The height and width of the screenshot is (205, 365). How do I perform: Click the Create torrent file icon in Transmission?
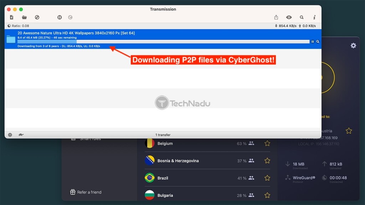click(12, 17)
